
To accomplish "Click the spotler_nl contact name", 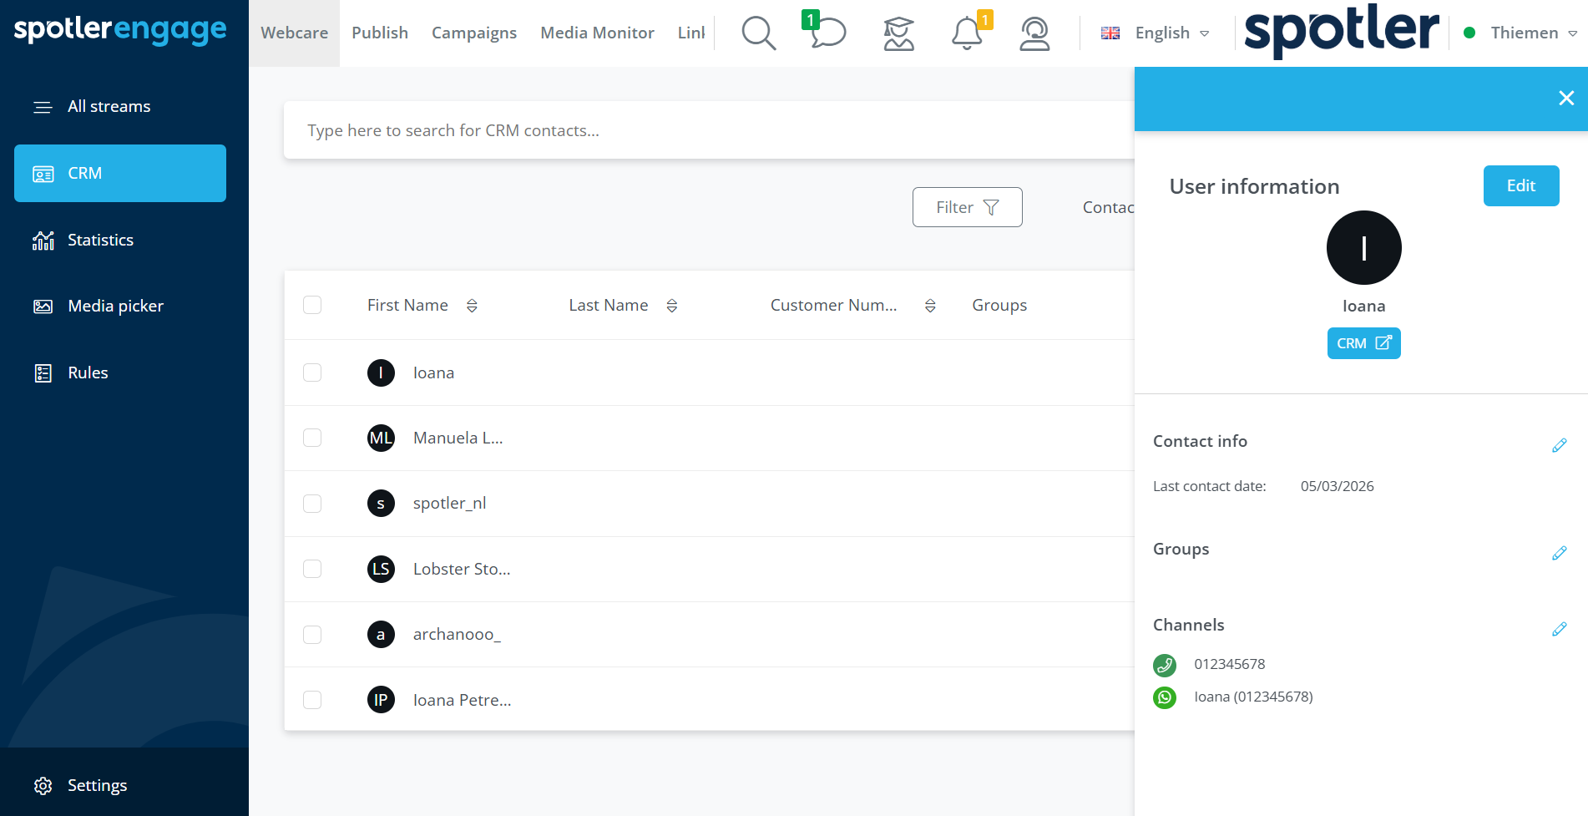I will pos(449,504).
